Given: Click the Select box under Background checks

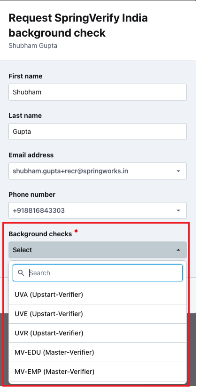Looking at the screenshot, I should pos(98,250).
